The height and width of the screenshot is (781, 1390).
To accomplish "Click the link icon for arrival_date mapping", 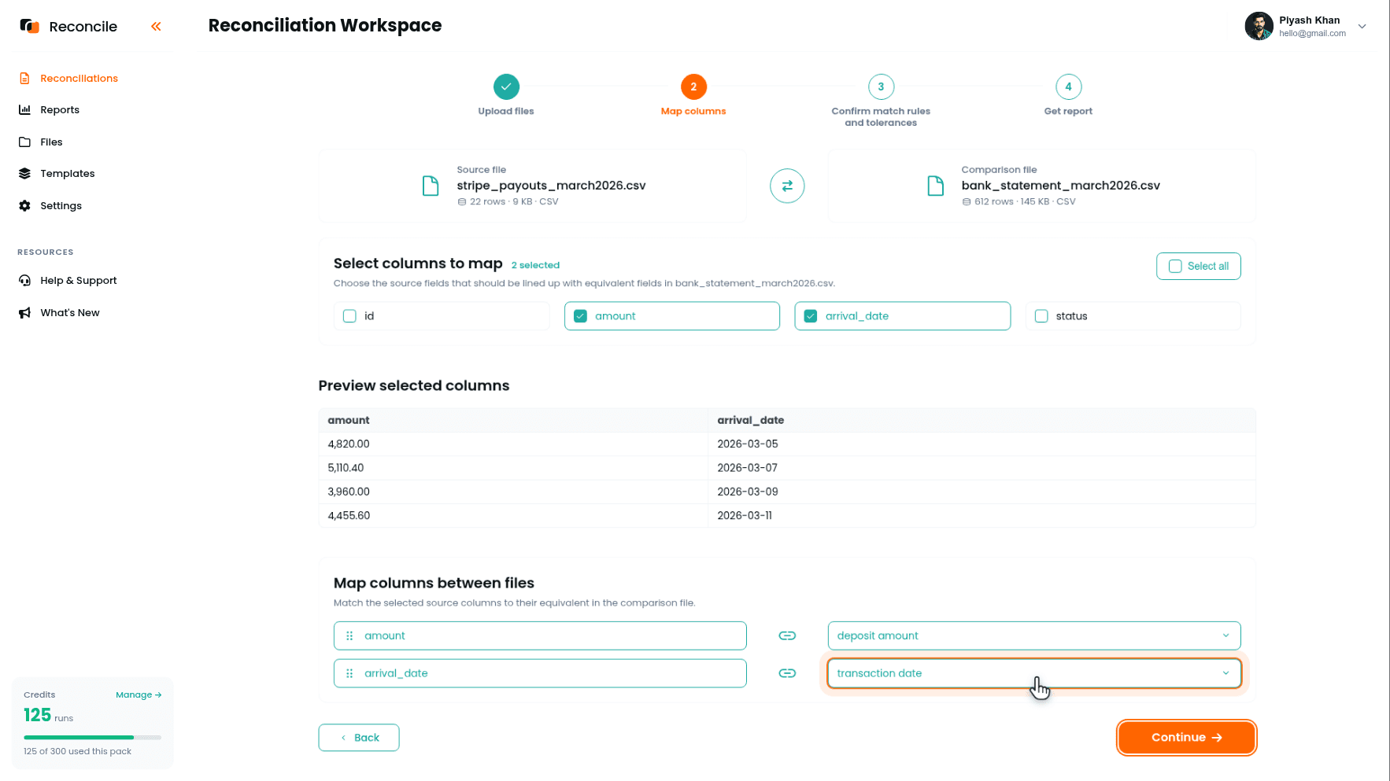I will pyautogui.click(x=787, y=673).
